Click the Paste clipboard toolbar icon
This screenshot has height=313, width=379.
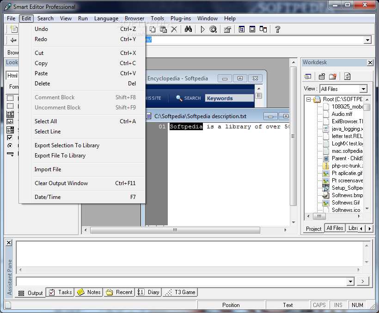(x=164, y=29)
